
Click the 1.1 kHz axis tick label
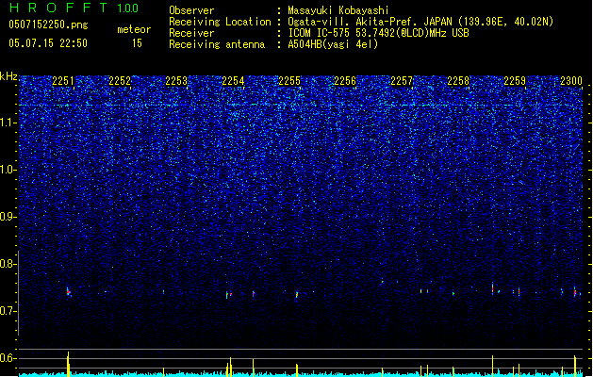click(x=8, y=123)
